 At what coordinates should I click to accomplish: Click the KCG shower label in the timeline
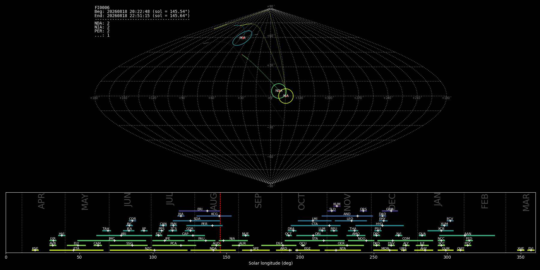click(214, 214)
